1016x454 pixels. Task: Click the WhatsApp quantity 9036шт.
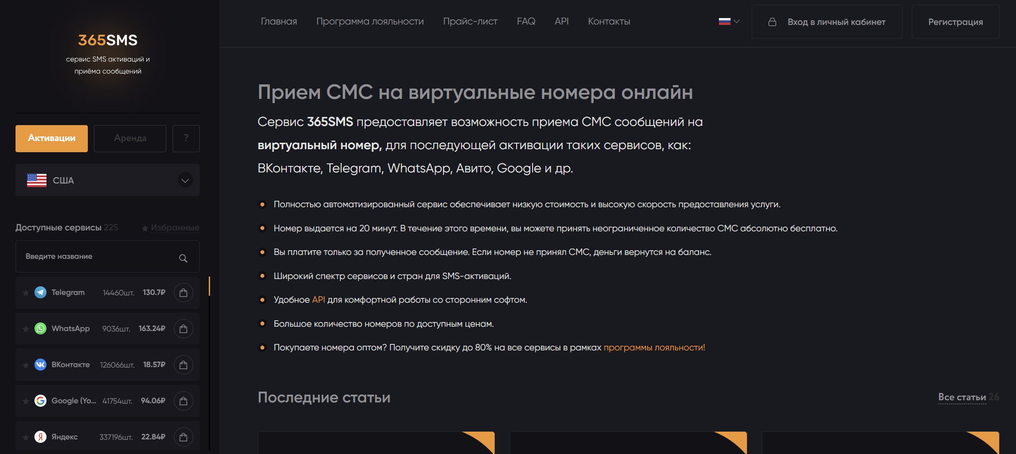click(x=116, y=329)
